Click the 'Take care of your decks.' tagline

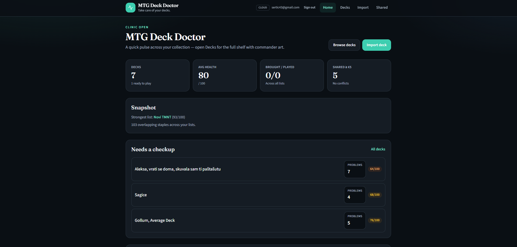pyautogui.click(x=154, y=10)
